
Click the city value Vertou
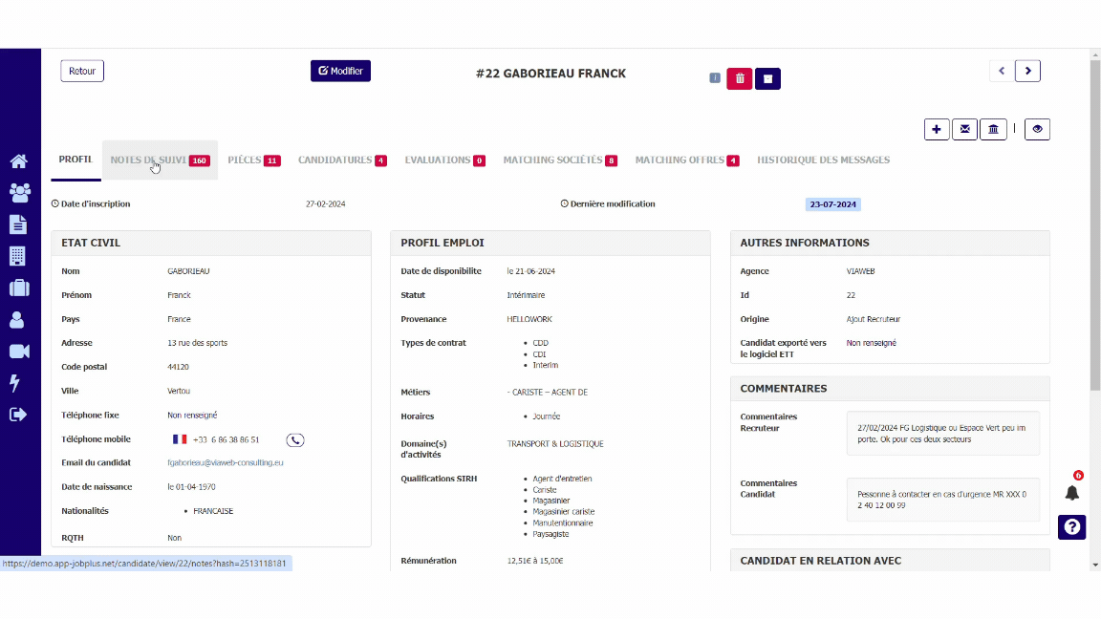coord(179,391)
